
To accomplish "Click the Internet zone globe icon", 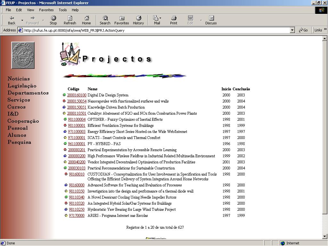I will click(283, 243).
